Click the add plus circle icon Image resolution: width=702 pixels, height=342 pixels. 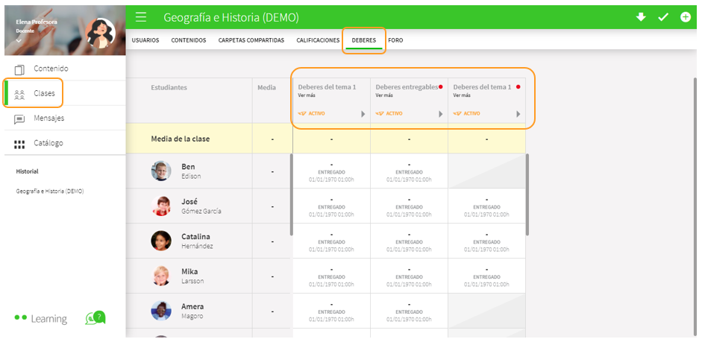pyautogui.click(x=686, y=17)
